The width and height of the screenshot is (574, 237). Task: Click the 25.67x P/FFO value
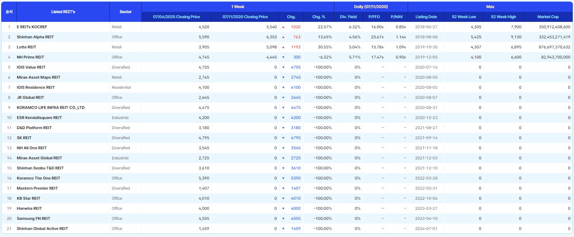(x=377, y=37)
